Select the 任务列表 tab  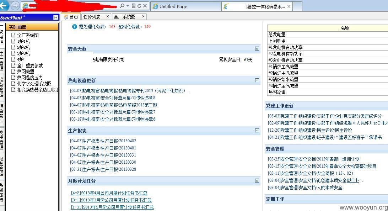pos(92,17)
